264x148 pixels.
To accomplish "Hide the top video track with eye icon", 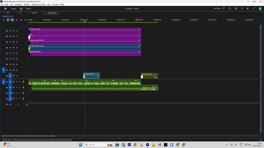I will 17,31.
